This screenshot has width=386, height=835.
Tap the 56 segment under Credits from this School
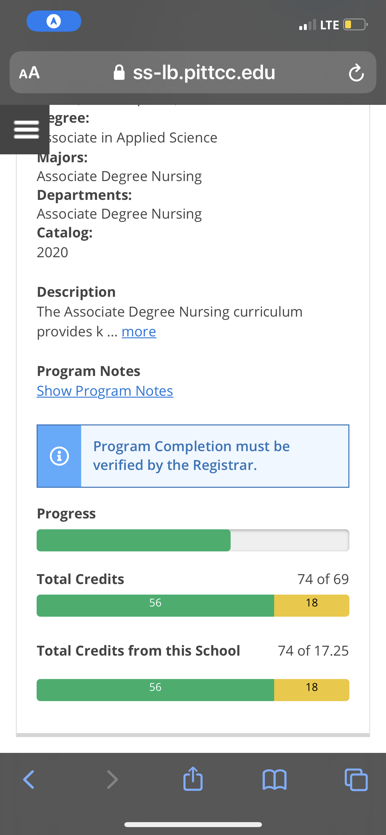click(x=155, y=690)
